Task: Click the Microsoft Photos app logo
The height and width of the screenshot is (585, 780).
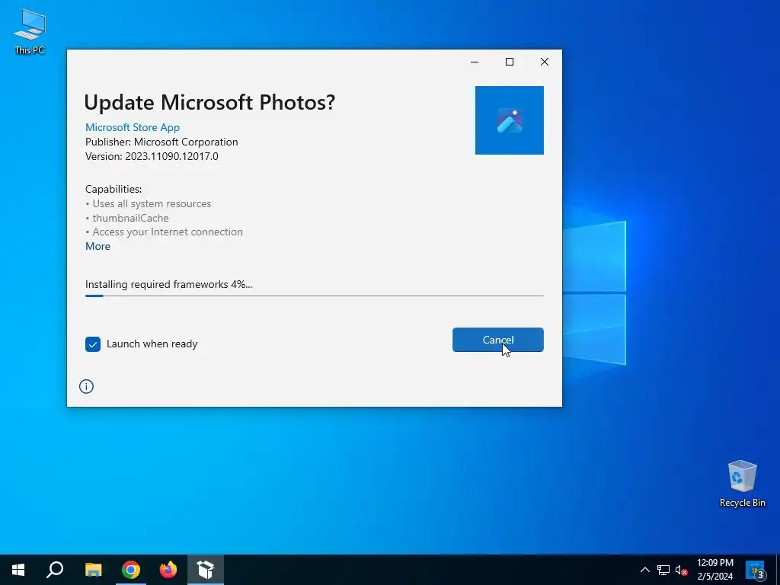Action: (509, 120)
